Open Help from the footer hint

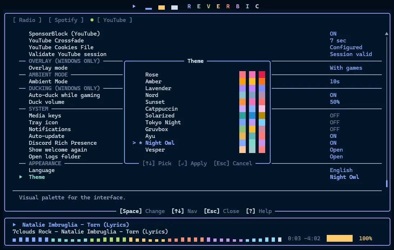(x=259, y=211)
